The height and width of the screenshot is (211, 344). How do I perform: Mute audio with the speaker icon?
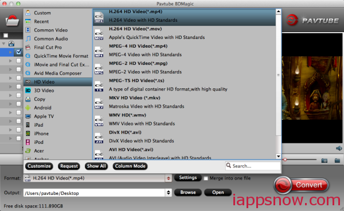coord(339,149)
